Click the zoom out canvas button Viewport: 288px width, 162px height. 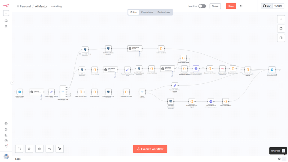[40, 149]
